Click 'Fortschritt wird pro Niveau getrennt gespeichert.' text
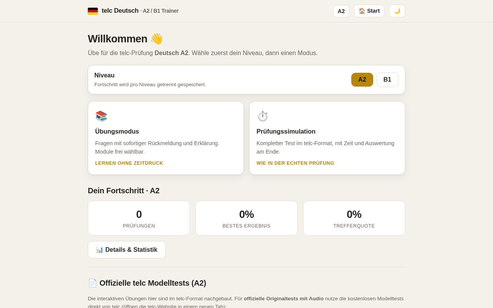This screenshot has width=493, height=308. pyautogui.click(x=150, y=85)
